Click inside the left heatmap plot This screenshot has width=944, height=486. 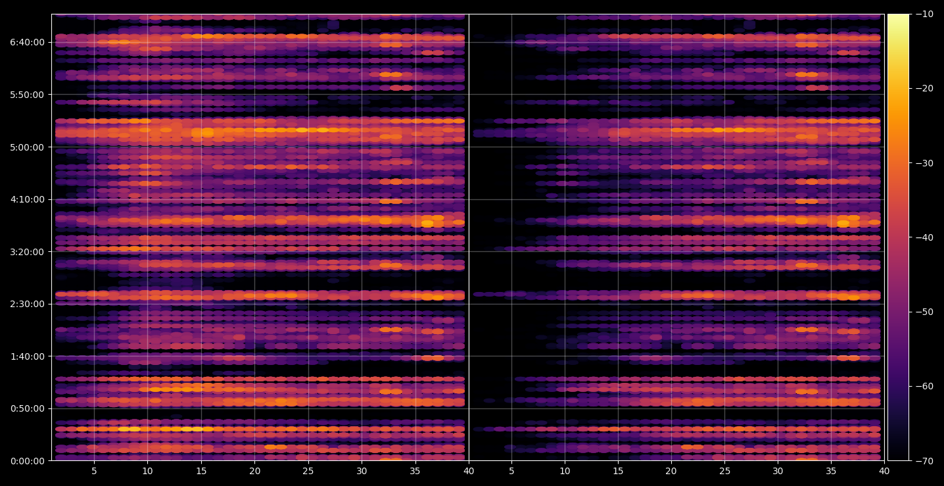(x=260, y=237)
